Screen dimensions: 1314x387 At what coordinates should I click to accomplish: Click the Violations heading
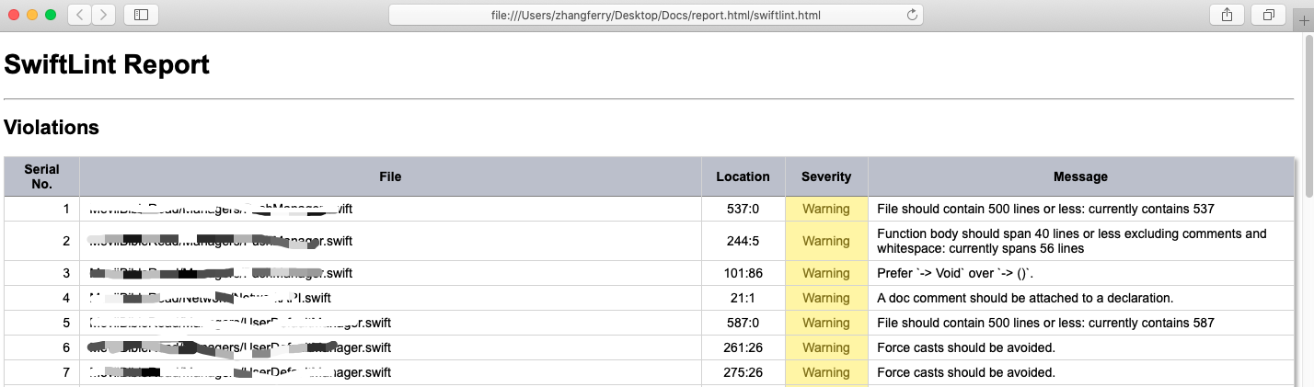coord(52,127)
